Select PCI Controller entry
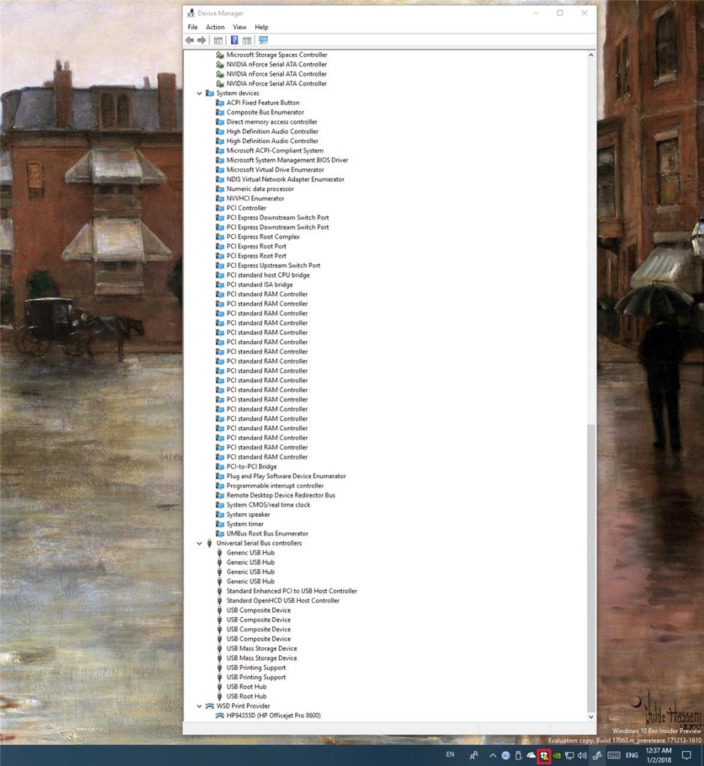 click(246, 208)
